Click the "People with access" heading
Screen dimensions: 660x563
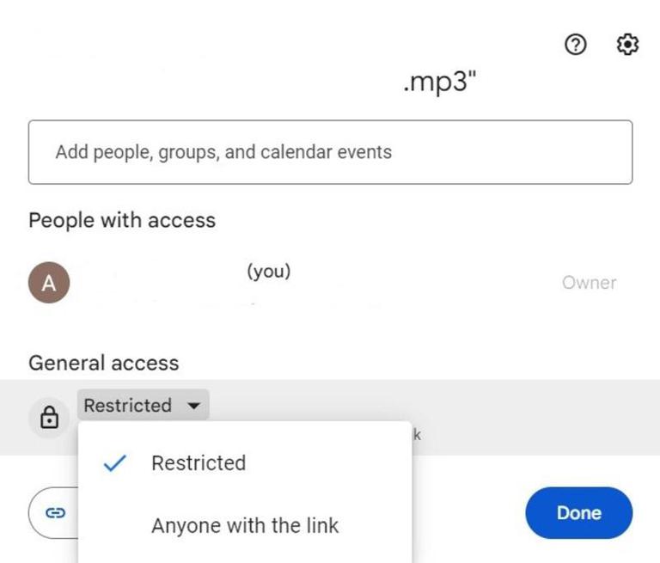122,220
